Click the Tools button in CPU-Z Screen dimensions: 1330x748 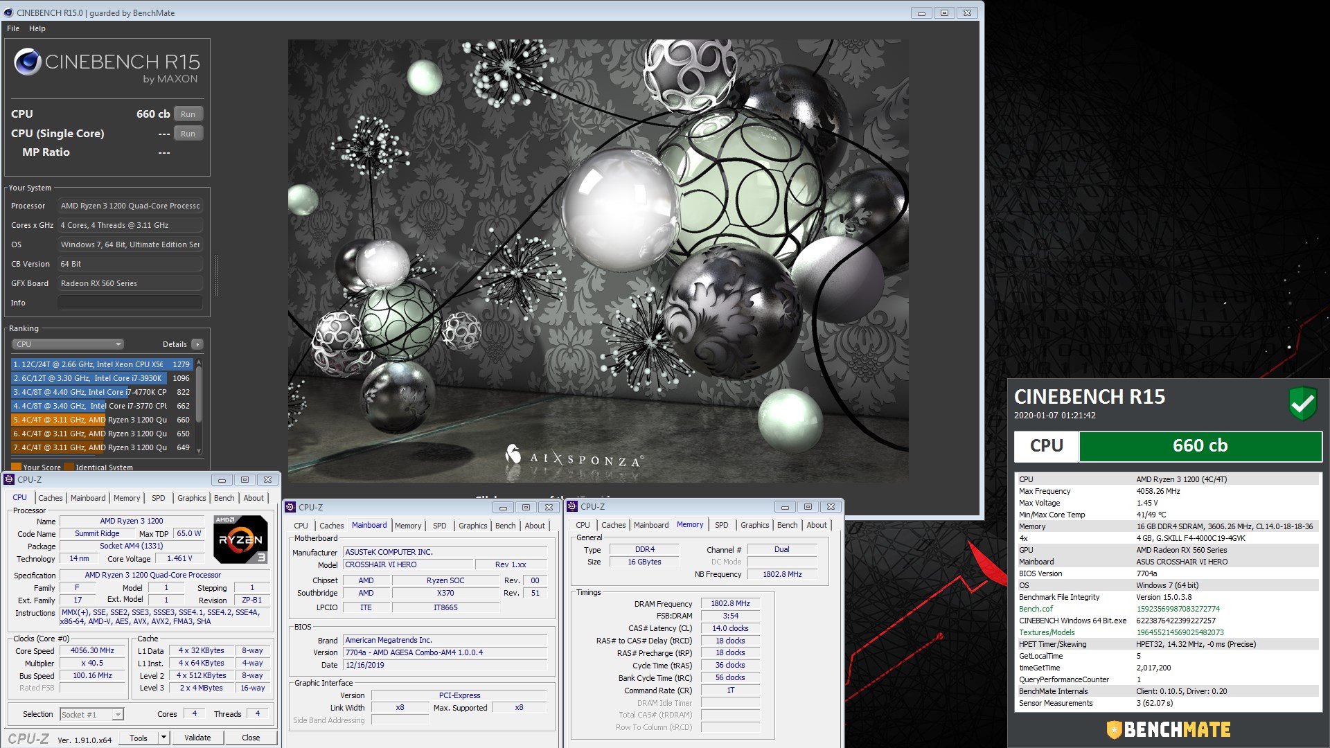point(139,738)
